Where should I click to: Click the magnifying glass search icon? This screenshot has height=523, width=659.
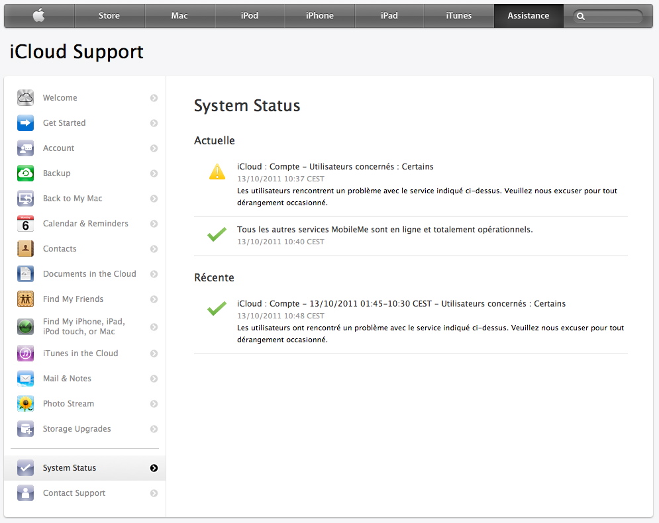pyautogui.click(x=581, y=17)
